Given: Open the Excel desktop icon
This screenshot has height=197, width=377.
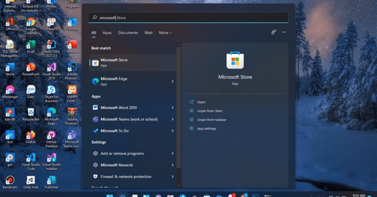Looking at the screenshot, I should (x=30, y=47).
